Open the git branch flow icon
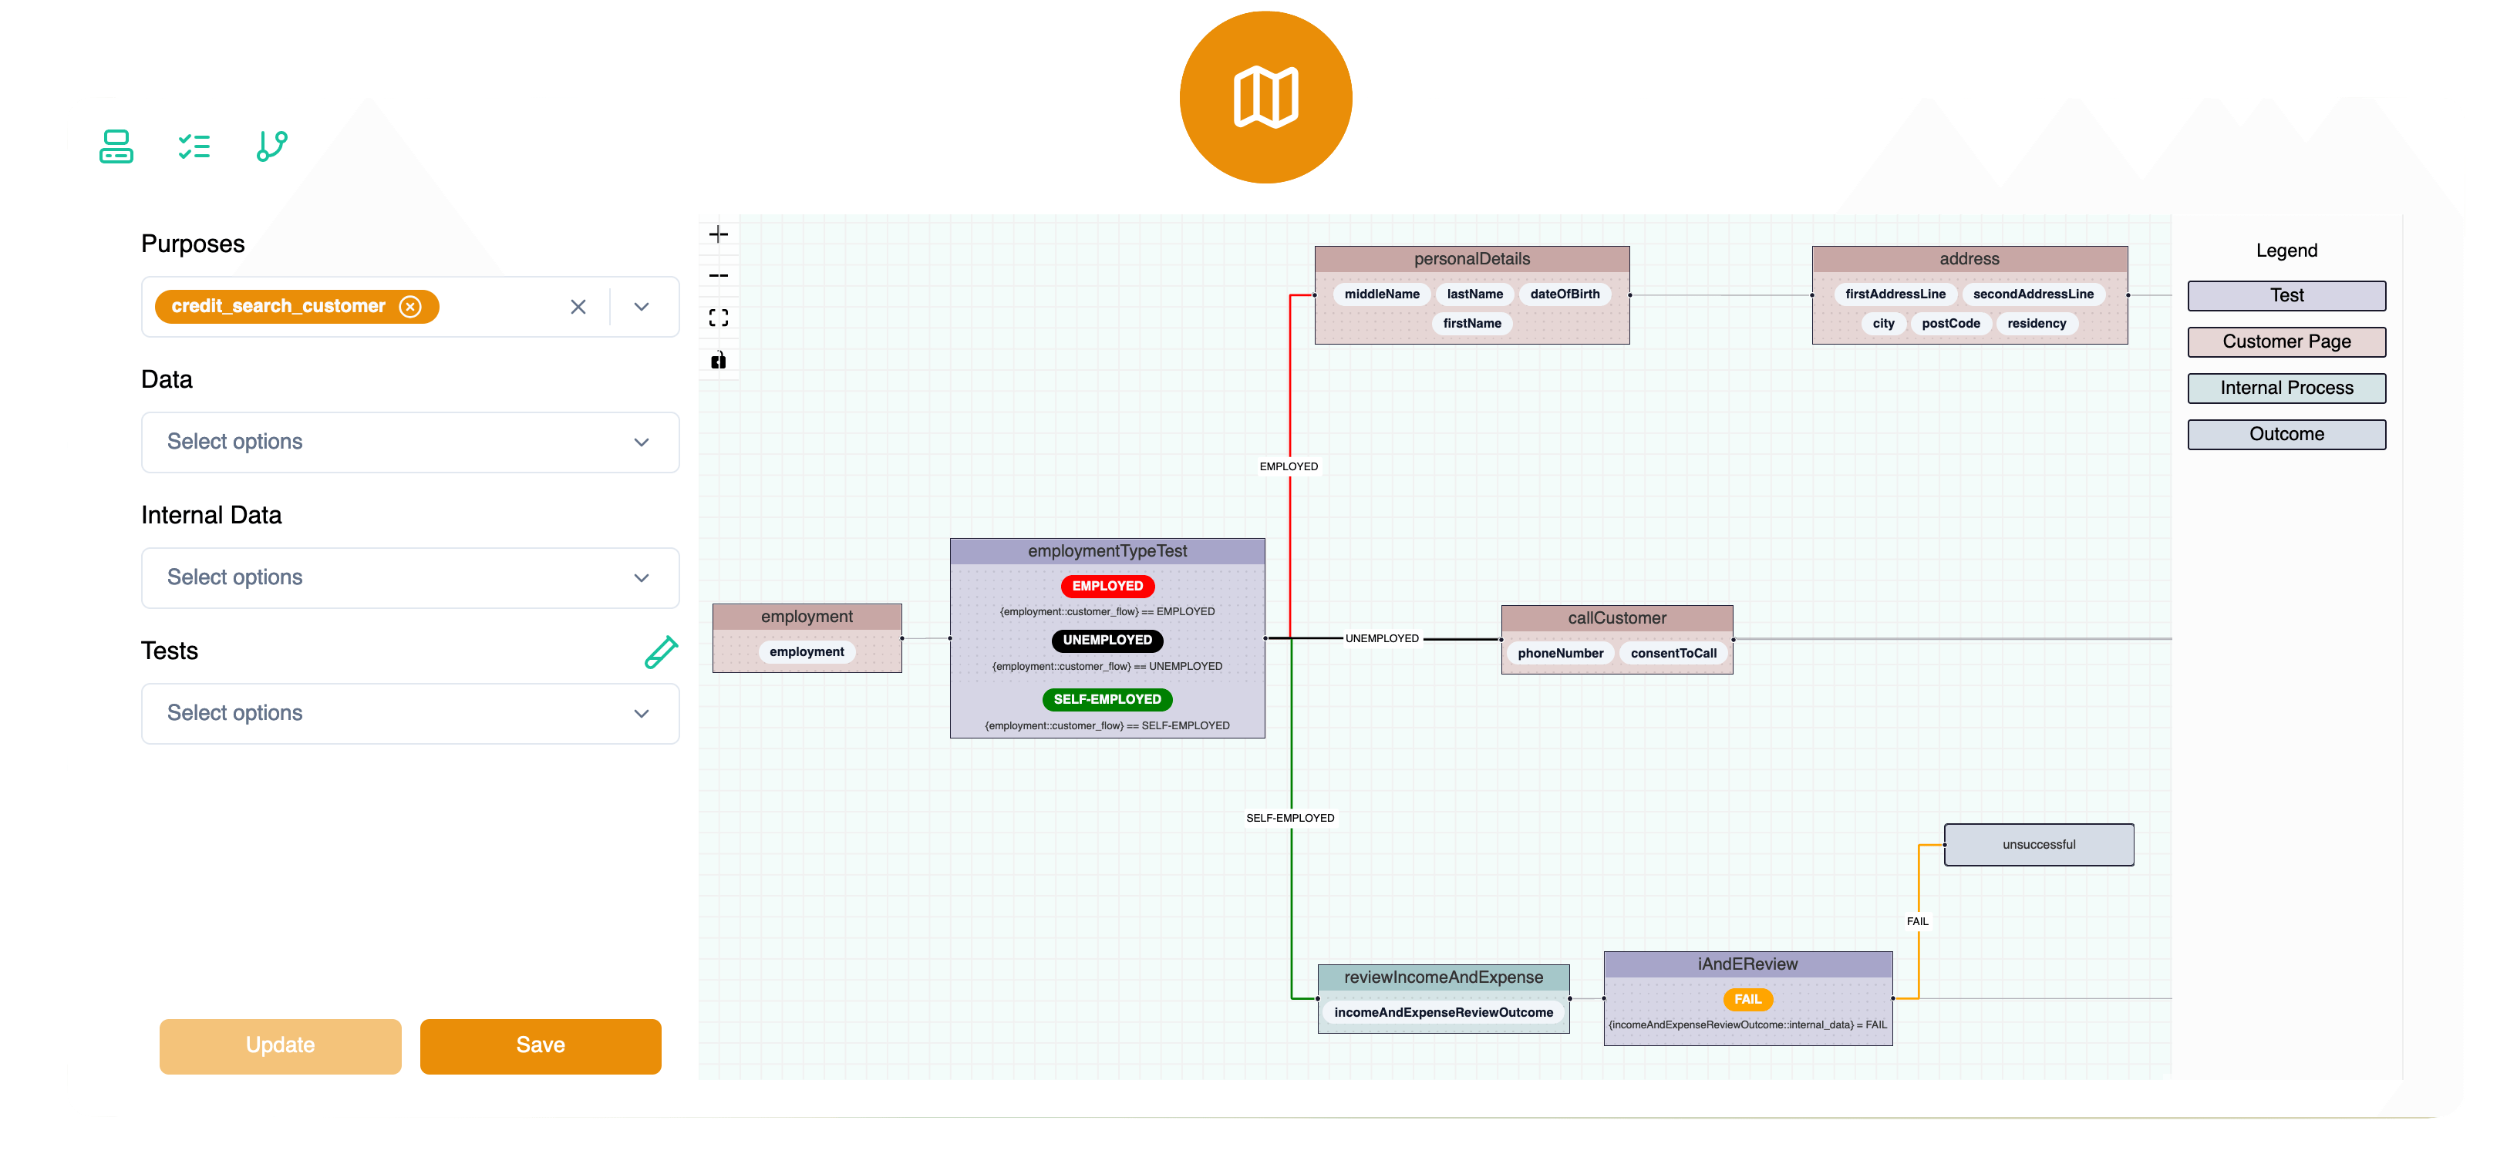The height and width of the screenshot is (1164, 2517). click(271, 146)
